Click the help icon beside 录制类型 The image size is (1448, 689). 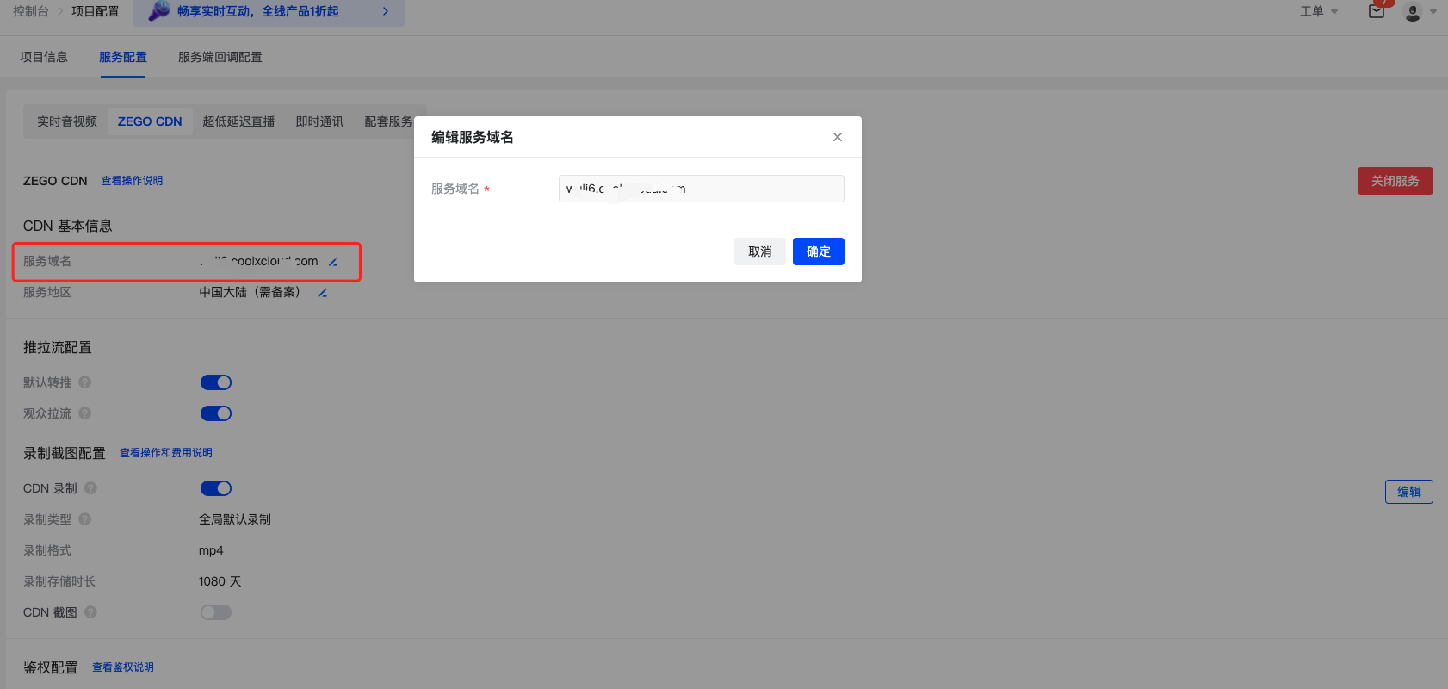pos(85,519)
